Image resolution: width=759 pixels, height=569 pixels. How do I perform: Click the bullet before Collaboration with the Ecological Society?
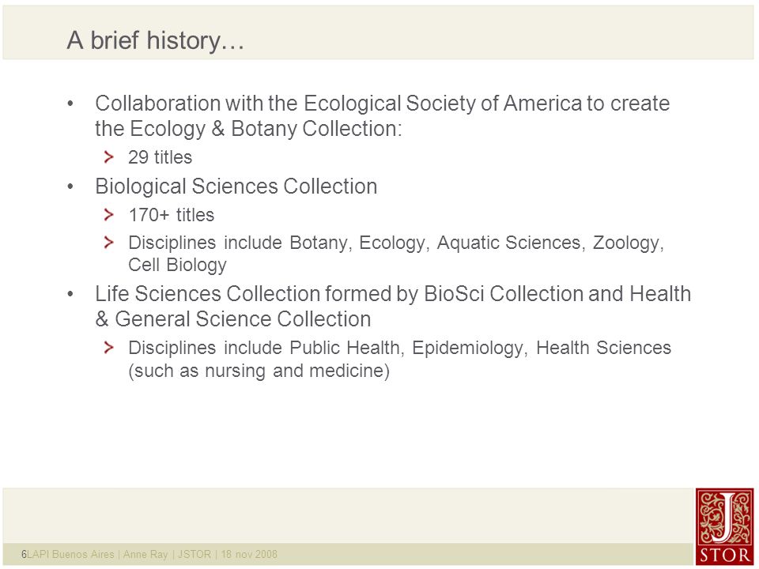click(x=70, y=104)
